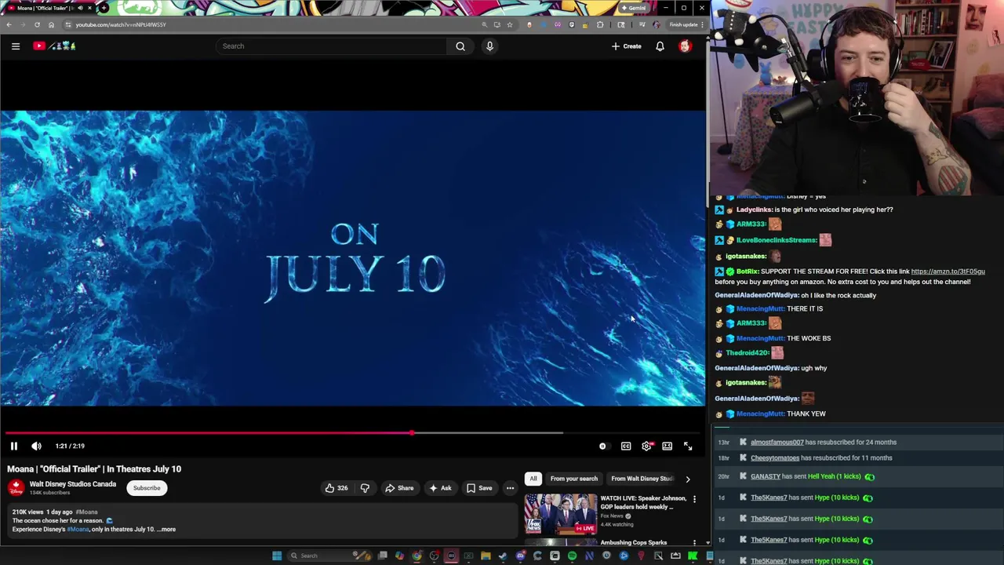Pause the Moana trailer video
Image resolution: width=1004 pixels, height=565 pixels.
(13, 446)
